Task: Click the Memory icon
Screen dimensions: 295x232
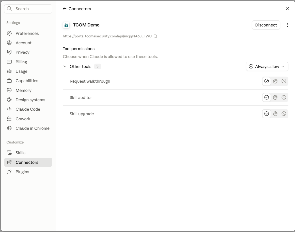Action: (9, 90)
